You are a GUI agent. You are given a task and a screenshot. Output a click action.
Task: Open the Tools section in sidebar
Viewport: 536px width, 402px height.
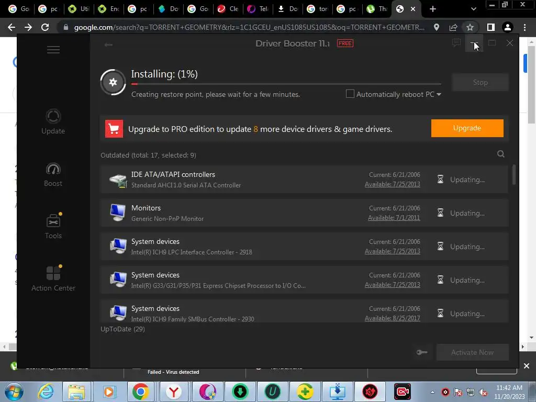point(53,226)
